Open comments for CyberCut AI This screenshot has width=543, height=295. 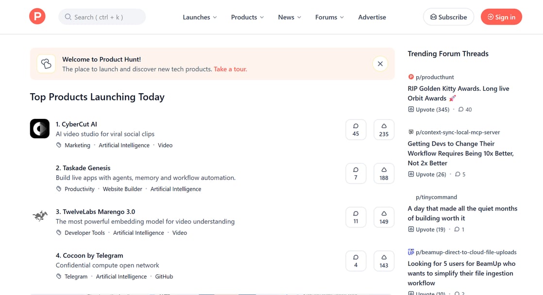click(x=356, y=130)
